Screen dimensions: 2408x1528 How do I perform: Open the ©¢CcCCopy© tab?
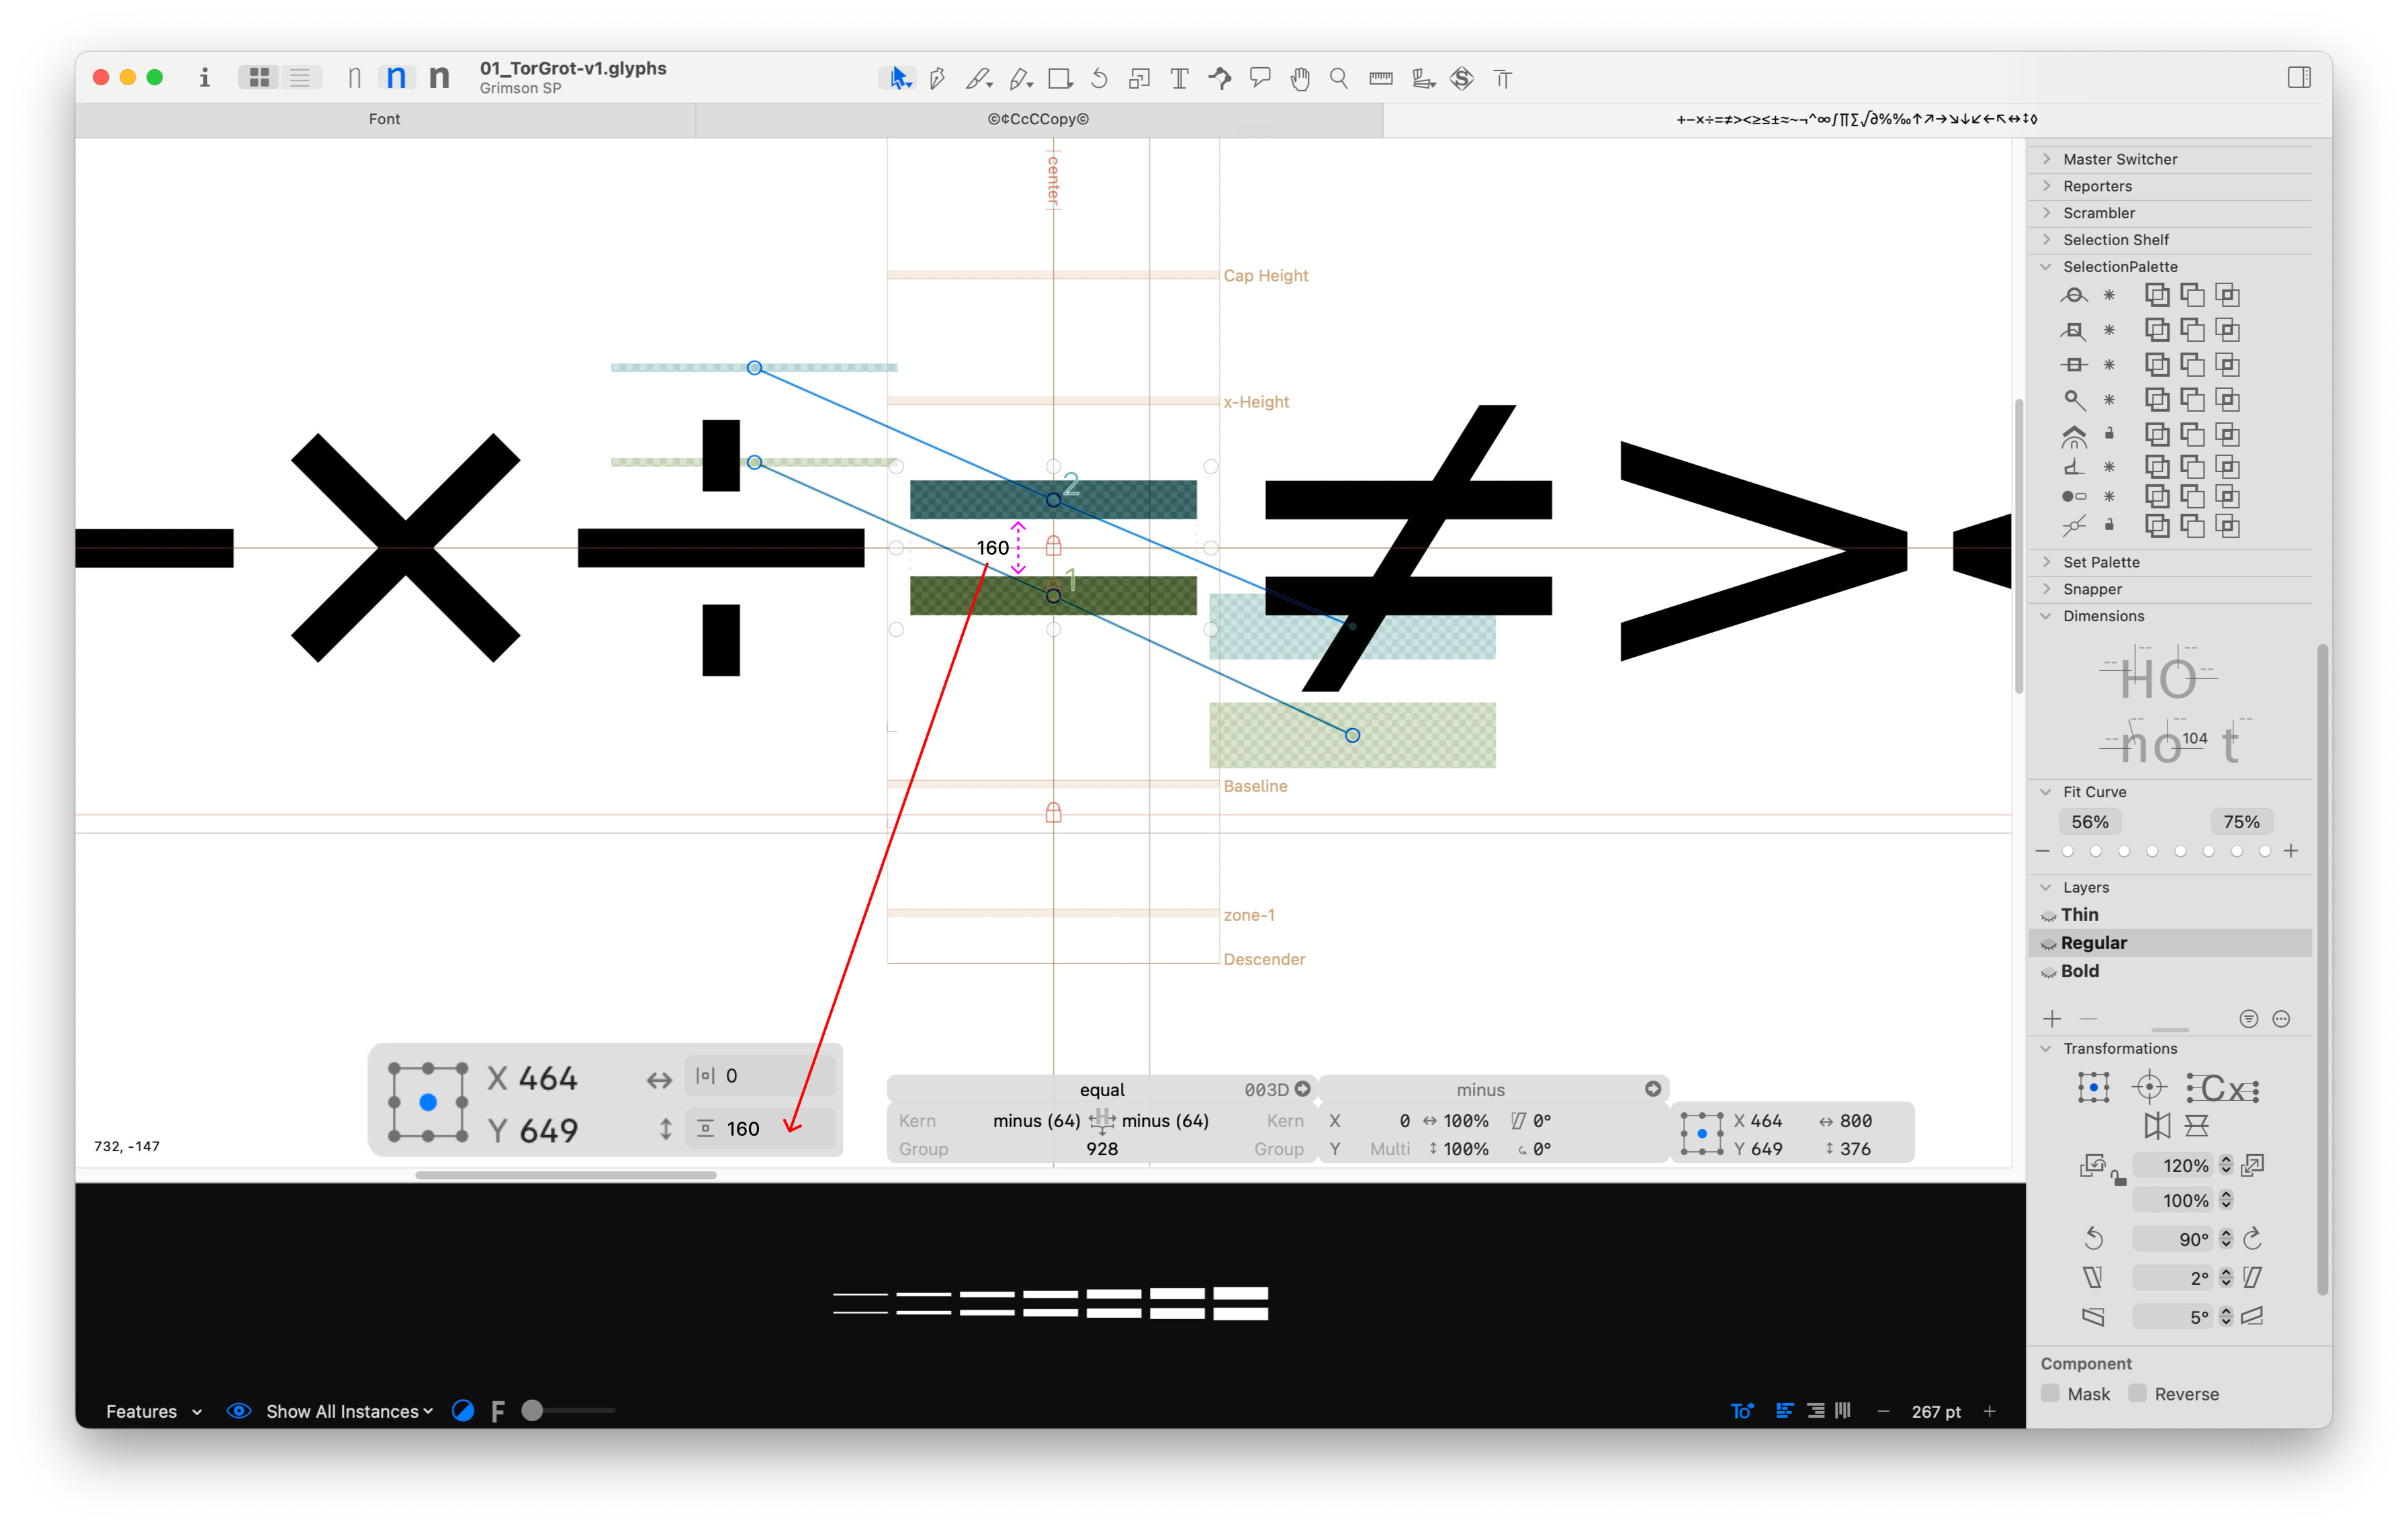tap(1038, 119)
